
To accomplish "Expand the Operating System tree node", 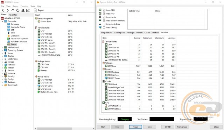I will [2, 50].
